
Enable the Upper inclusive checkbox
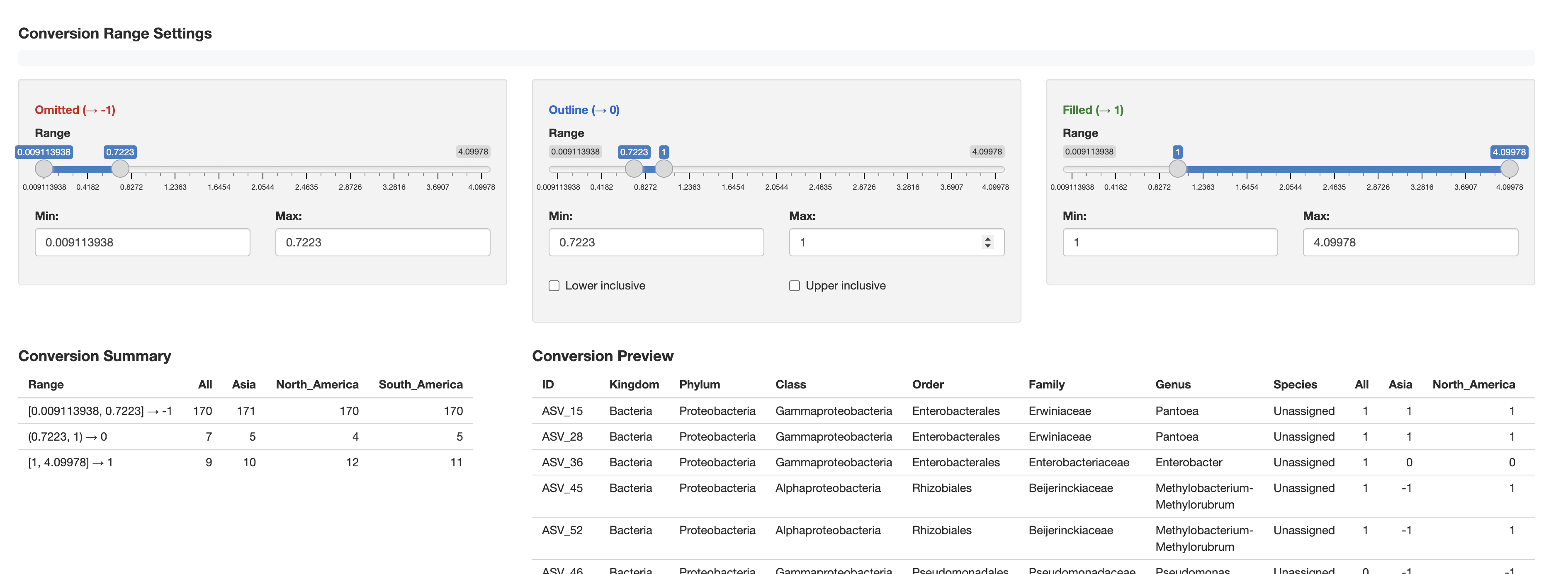(x=794, y=286)
